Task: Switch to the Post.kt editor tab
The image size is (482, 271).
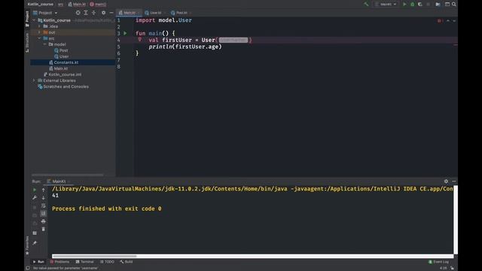Action: 181,13
